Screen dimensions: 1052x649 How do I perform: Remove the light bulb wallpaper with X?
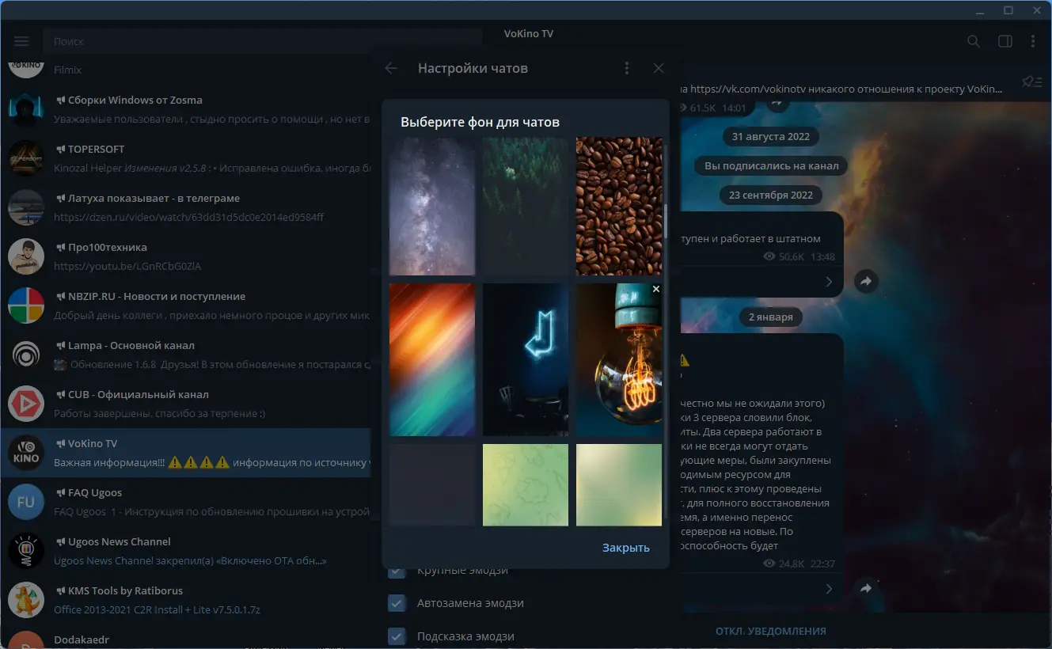coord(655,290)
